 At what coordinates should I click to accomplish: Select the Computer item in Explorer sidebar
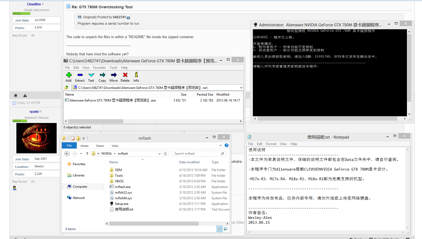(x=83, y=187)
